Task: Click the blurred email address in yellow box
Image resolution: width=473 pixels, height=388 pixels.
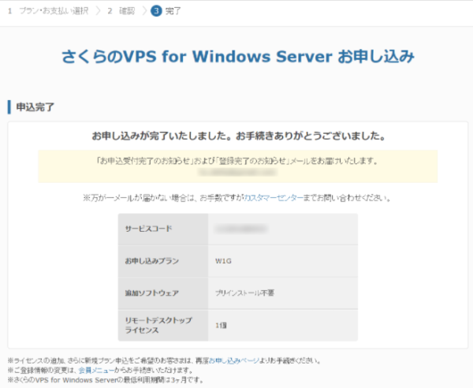Action: click(237, 172)
